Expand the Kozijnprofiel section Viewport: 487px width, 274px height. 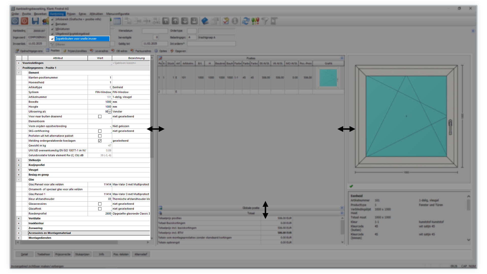click(x=19, y=165)
